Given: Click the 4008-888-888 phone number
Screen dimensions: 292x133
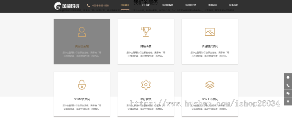Looking at the screenshot, I should pos(100,6).
